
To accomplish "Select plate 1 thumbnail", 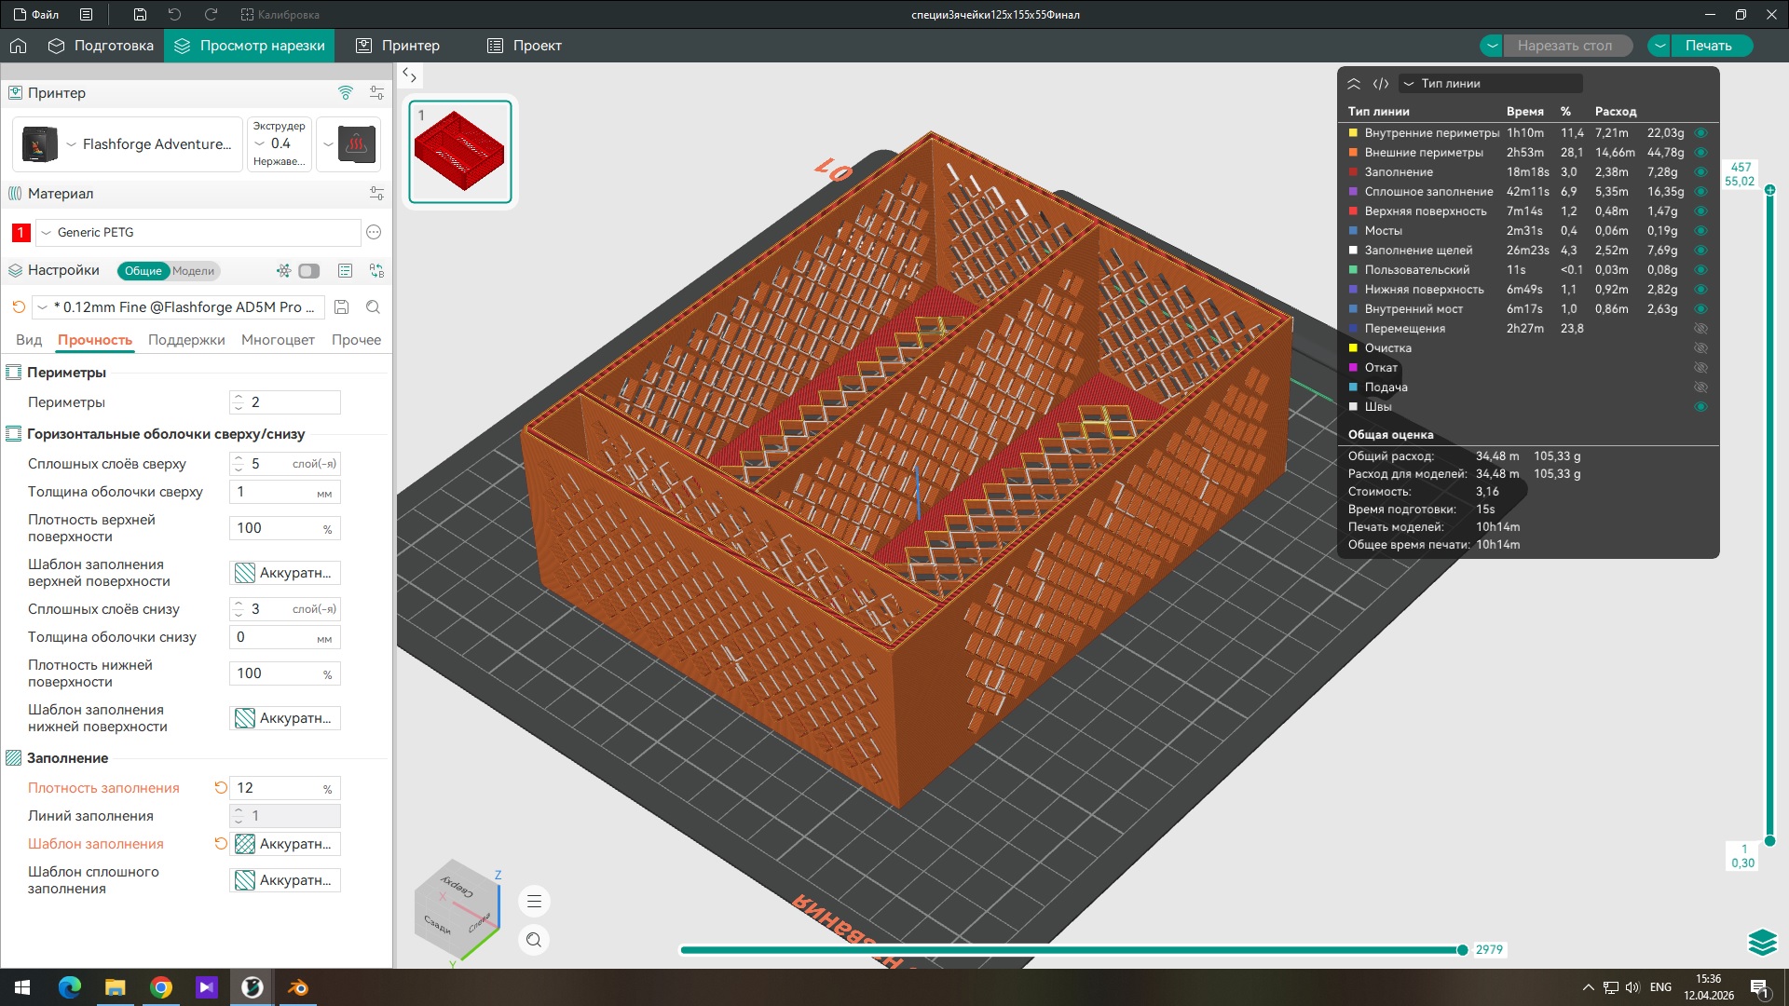I will (460, 152).
